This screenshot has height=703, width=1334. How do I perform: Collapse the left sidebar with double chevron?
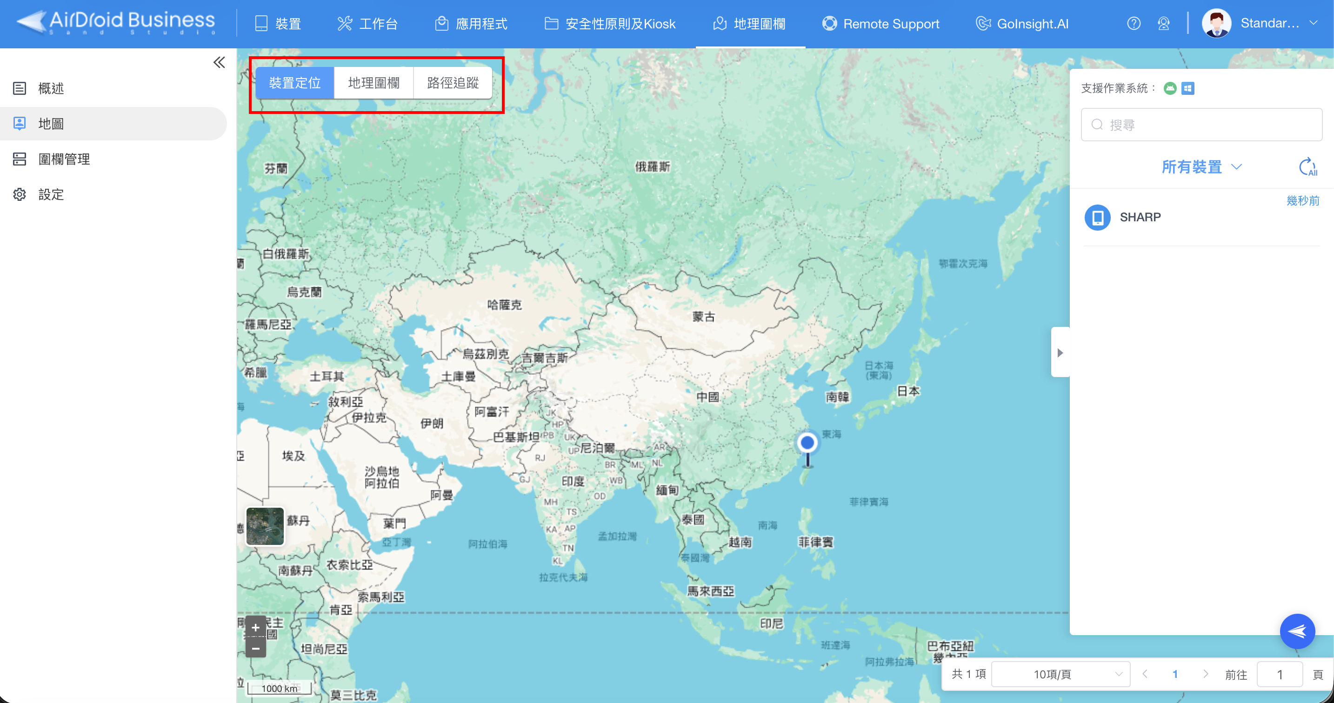pyautogui.click(x=219, y=63)
